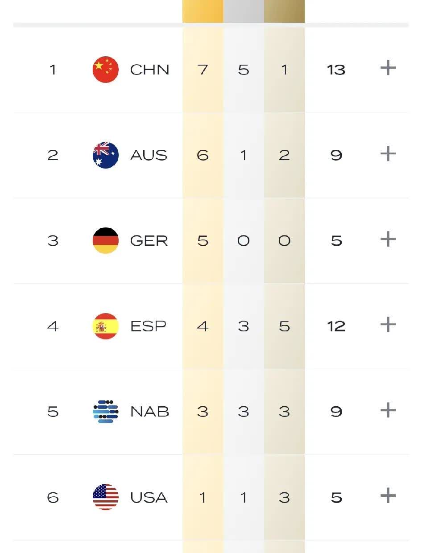Click the NAB team logo icon

pos(106,412)
